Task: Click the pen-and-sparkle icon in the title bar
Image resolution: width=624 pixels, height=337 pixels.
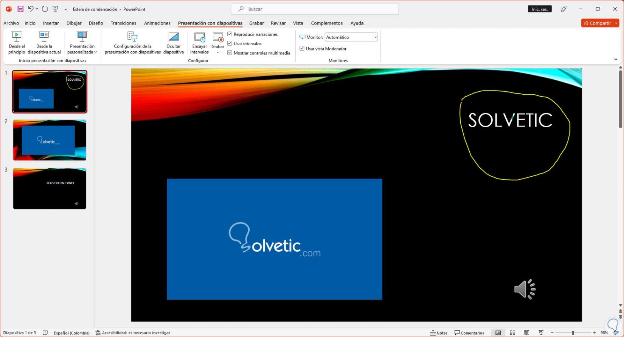Action: click(563, 9)
